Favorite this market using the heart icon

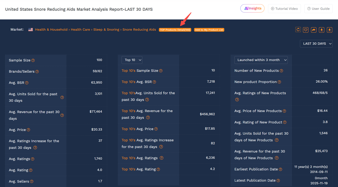tap(306, 30)
